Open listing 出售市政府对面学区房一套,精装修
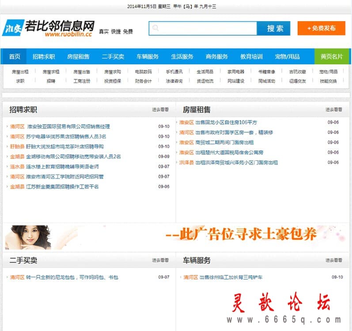Viewport: 352px width, 331px height. [x=234, y=132]
